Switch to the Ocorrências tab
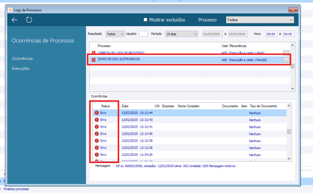The image size is (313, 193). [x=99, y=96]
